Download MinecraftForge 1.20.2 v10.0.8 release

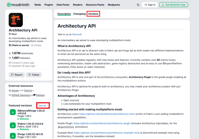[13, 112]
